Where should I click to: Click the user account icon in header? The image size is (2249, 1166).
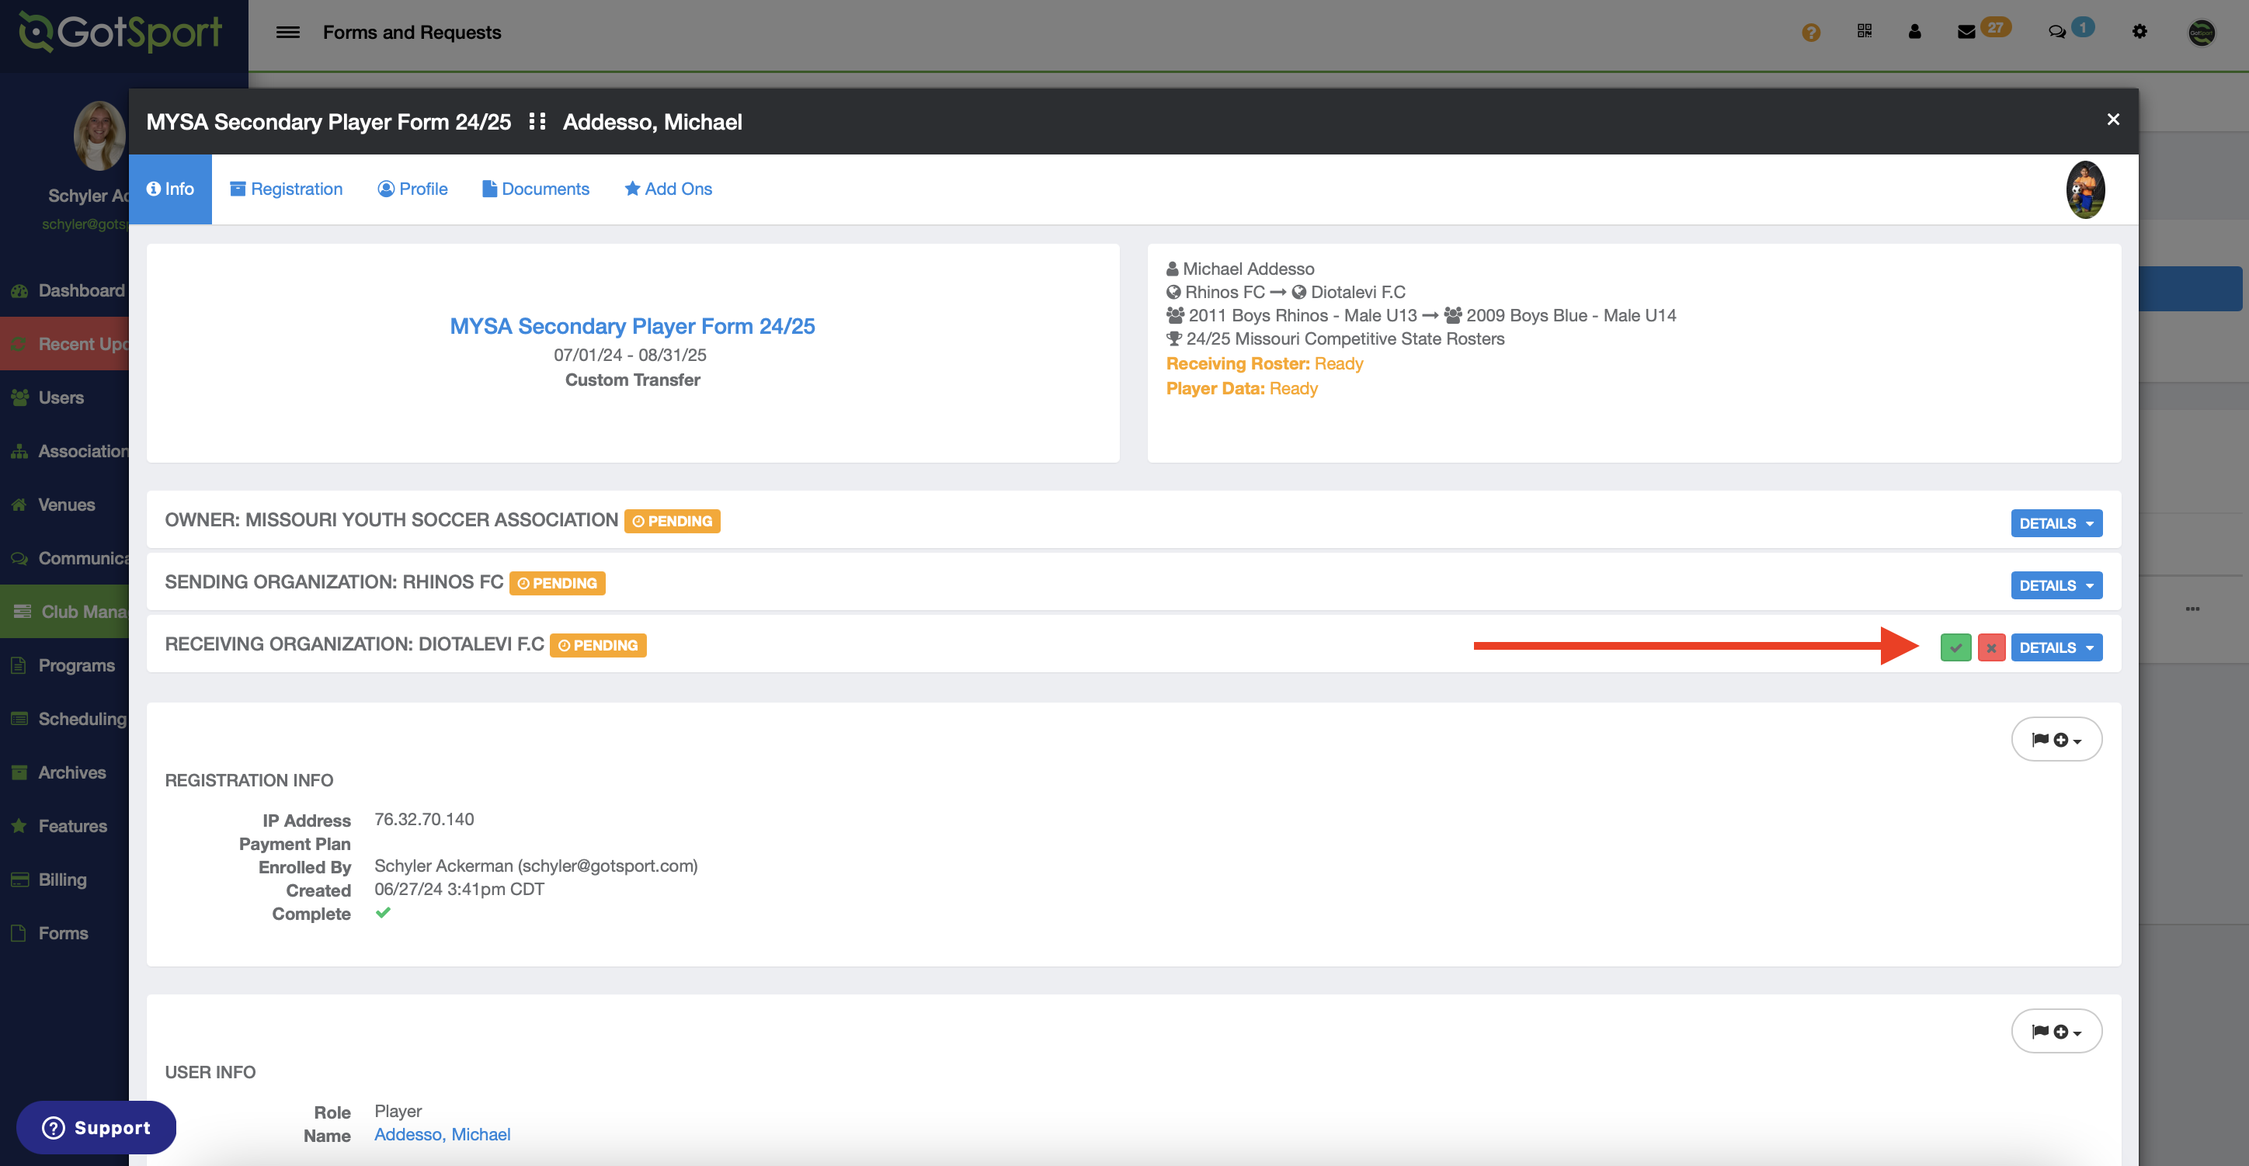(1914, 31)
